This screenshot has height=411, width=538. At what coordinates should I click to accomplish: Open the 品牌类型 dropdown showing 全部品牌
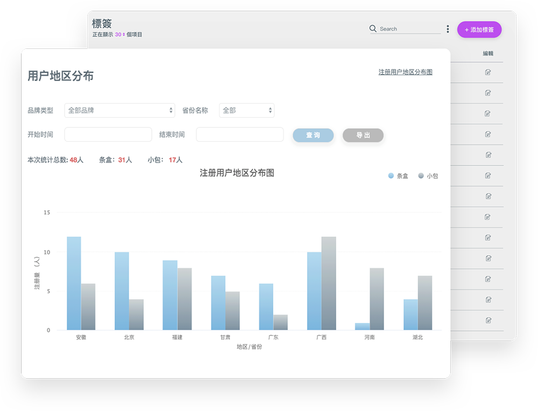(x=119, y=110)
